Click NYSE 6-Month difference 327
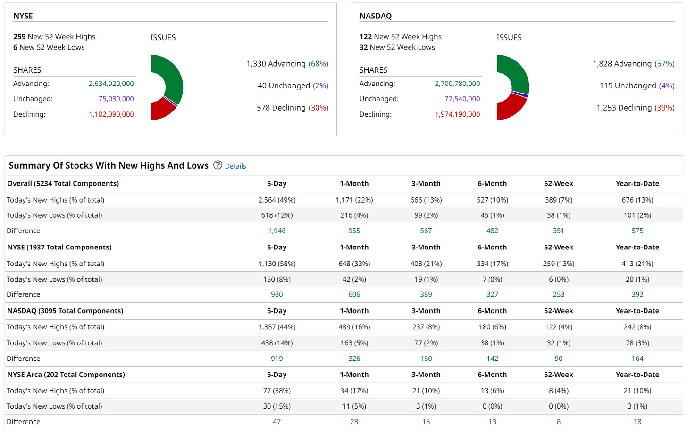 (493, 294)
